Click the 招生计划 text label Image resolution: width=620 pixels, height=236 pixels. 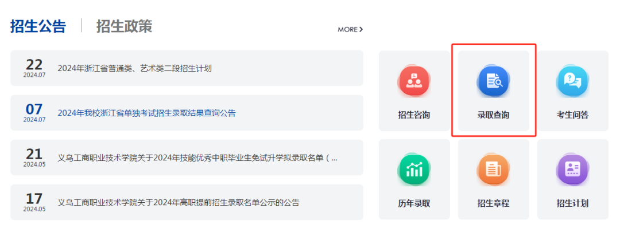click(x=572, y=203)
